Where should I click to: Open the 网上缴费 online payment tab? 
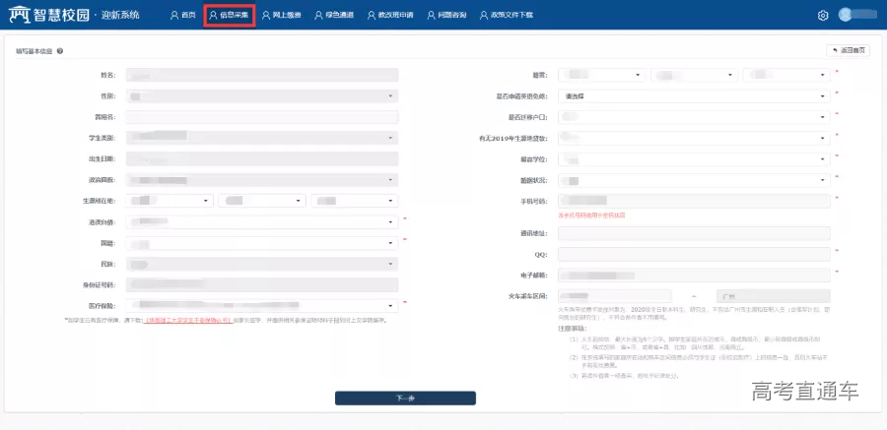pos(284,16)
